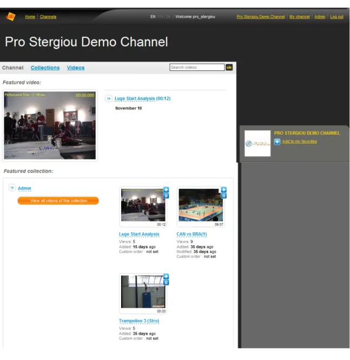Click the channel logo image in sidebar
The width and height of the screenshot is (350, 360).
[257, 143]
